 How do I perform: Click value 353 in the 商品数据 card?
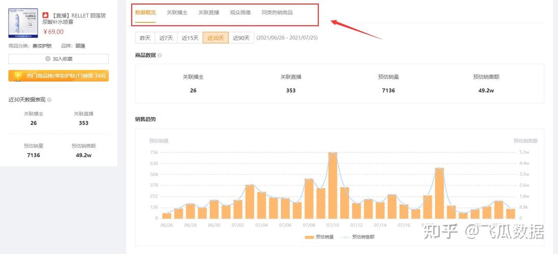tap(291, 90)
